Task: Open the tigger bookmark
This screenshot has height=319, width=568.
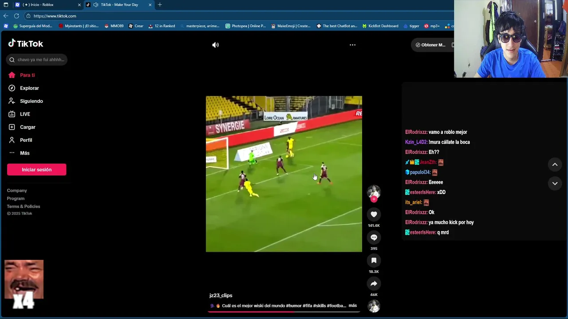Action: coord(411,26)
